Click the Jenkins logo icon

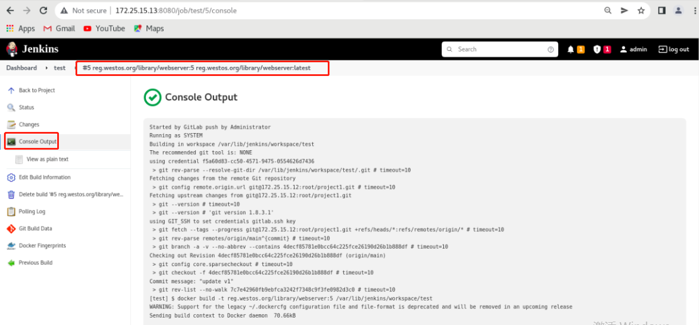[11, 49]
